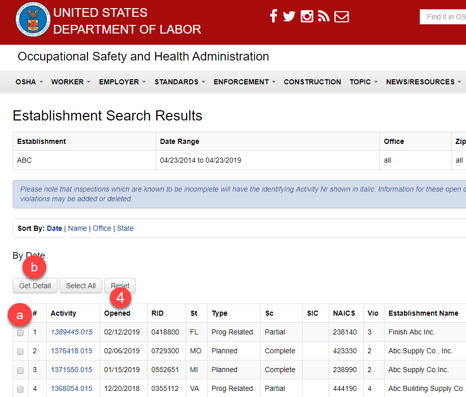Image resolution: width=466 pixels, height=397 pixels.
Task: Open the email envelope icon
Action: click(341, 16)
